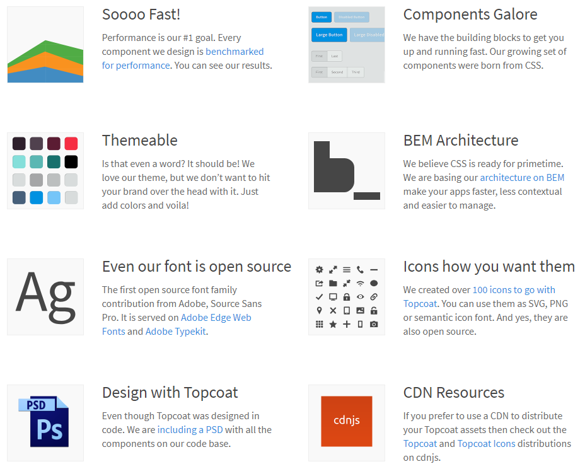This screenshot has width=585, height=469.
Task: Click the orange cdnjs logo tile
Action: 347,421
